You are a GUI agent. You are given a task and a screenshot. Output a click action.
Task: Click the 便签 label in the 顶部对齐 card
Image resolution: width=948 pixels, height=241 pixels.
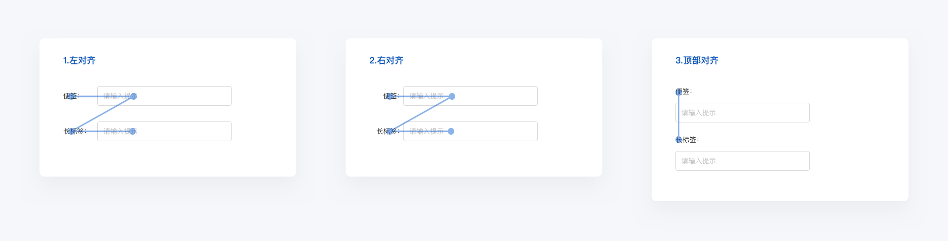pyautogui.click(x=683, y=91)
